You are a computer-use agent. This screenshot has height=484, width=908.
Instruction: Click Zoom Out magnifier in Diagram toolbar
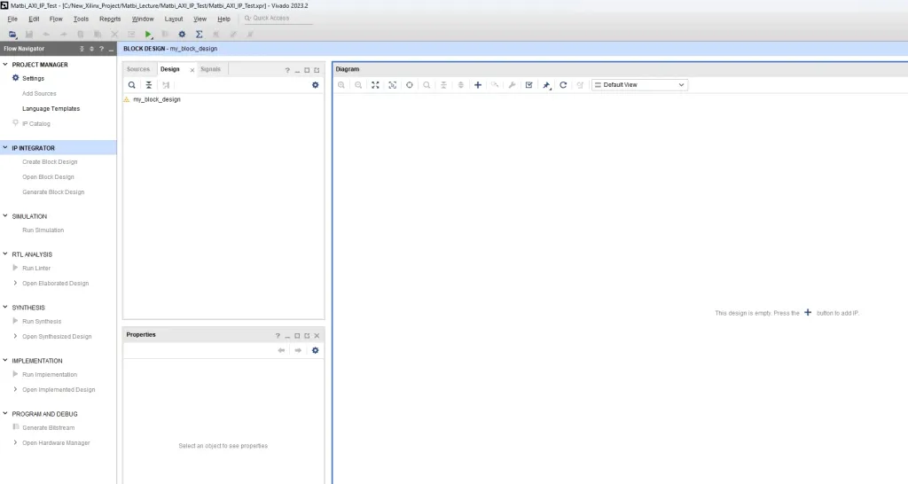tap(358, 84)
